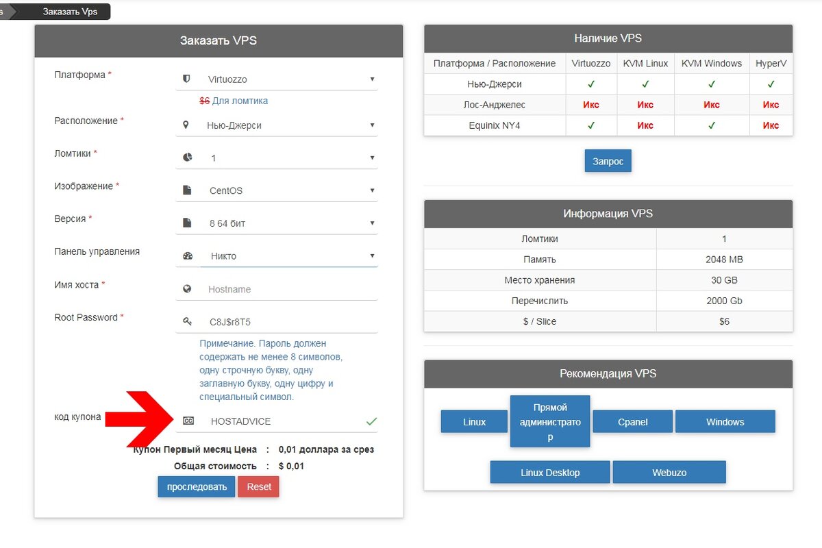
Task: Click the Лос-Анджелес Virtuozzo Икс cell
Action: 591,105
